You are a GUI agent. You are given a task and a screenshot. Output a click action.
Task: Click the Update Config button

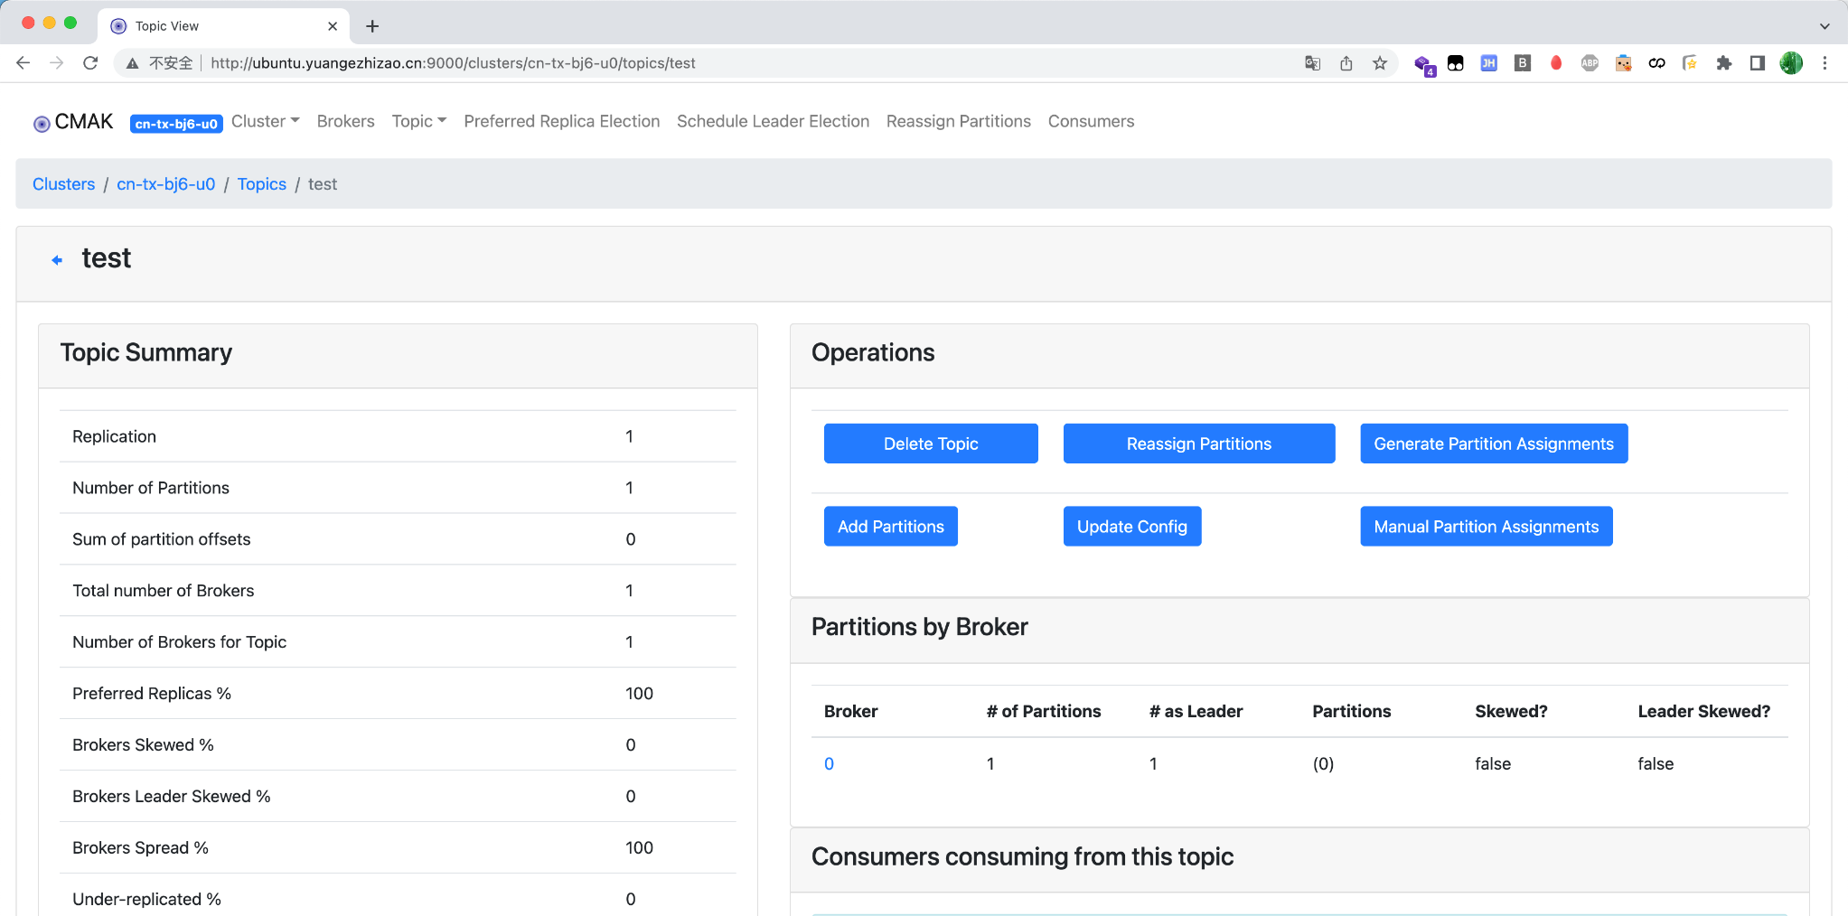(x=1132, y=527)
